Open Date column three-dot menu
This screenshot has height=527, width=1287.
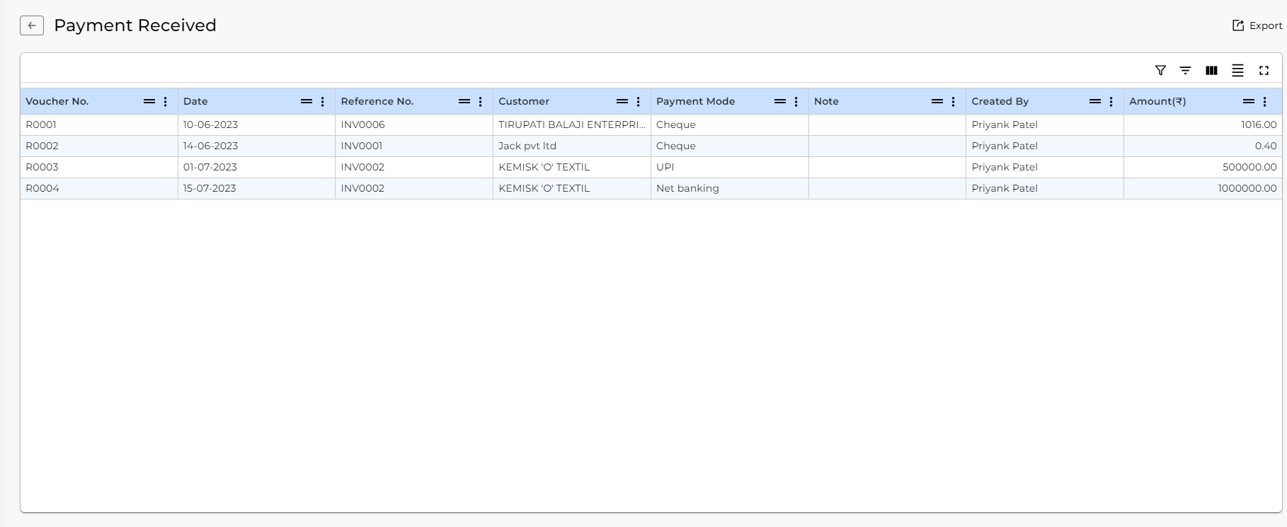click(x=323, y=101)
